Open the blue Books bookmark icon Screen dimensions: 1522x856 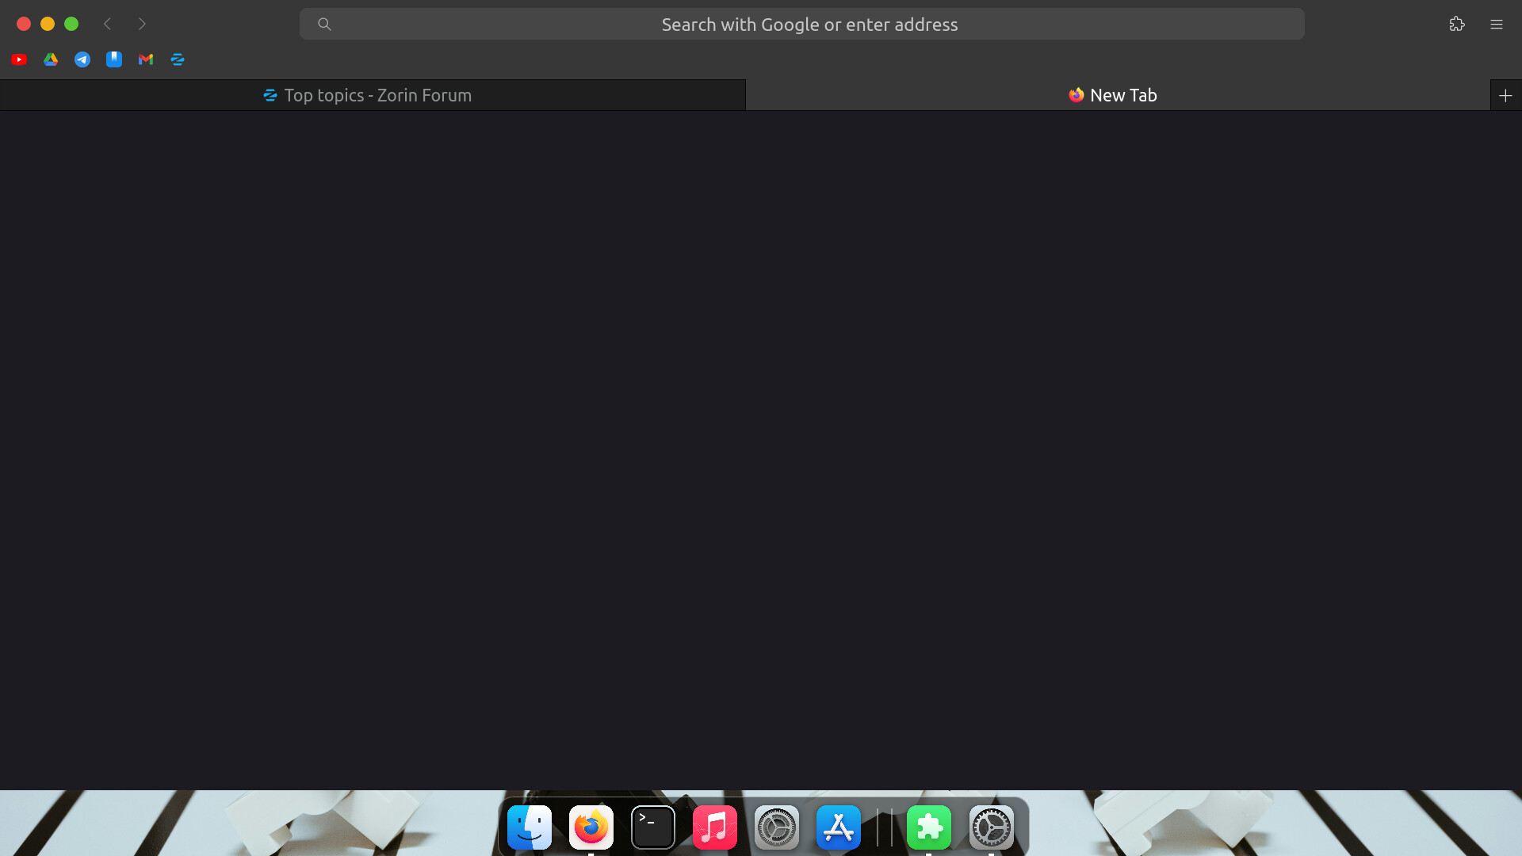(113, 59)
